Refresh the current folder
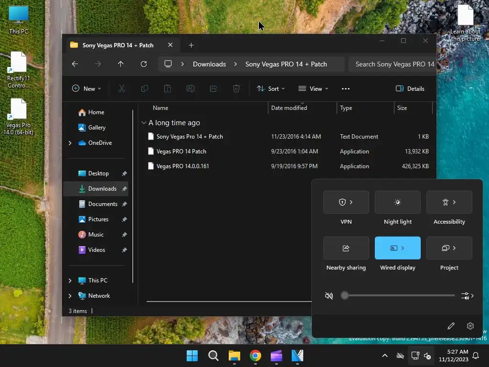489x367 pixels. tap(144, 64)
